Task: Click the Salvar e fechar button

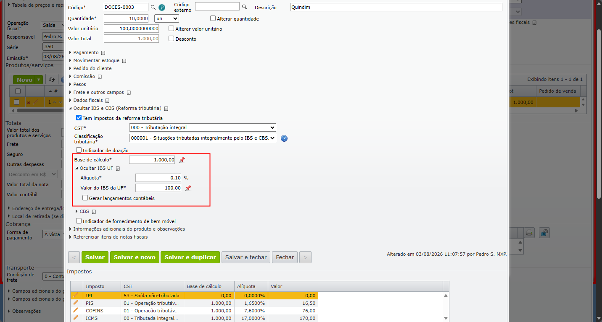Action: 246,257
